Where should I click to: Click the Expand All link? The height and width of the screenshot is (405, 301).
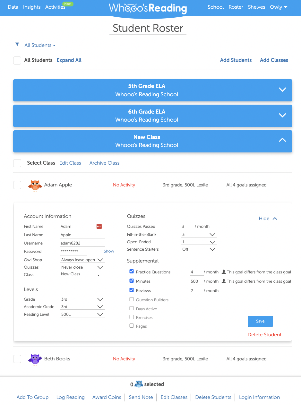pos(69,60)
